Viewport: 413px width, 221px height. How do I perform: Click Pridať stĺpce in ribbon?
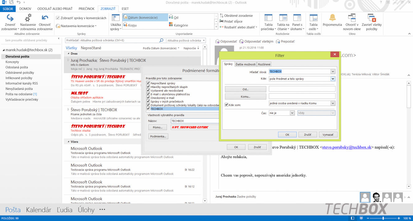(x=231, y=21)
